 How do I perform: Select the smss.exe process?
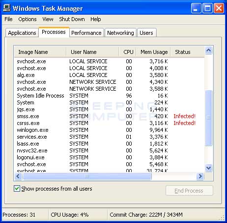[x=109, y=116]
